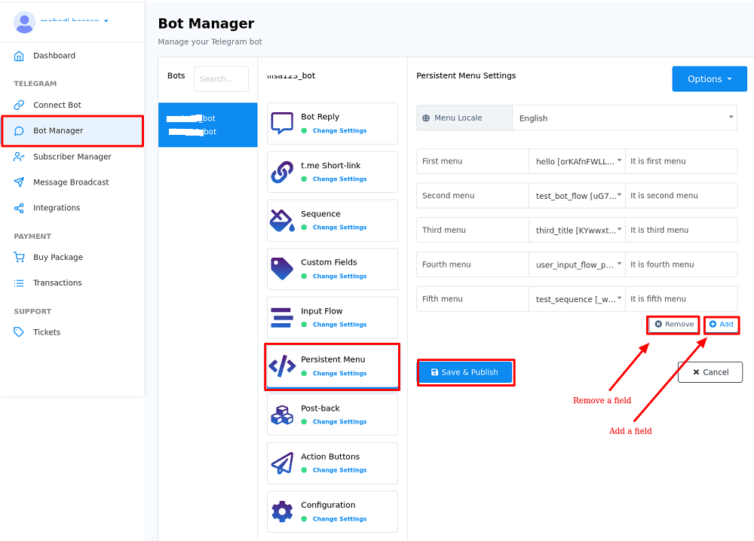The width and height of the screenshot is (754, 541).
Task: Cancel the persistent menu changes
Action: [710, 371]
